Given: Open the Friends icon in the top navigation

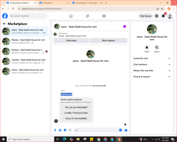Looking at the screenshot, I should [87, 16].
